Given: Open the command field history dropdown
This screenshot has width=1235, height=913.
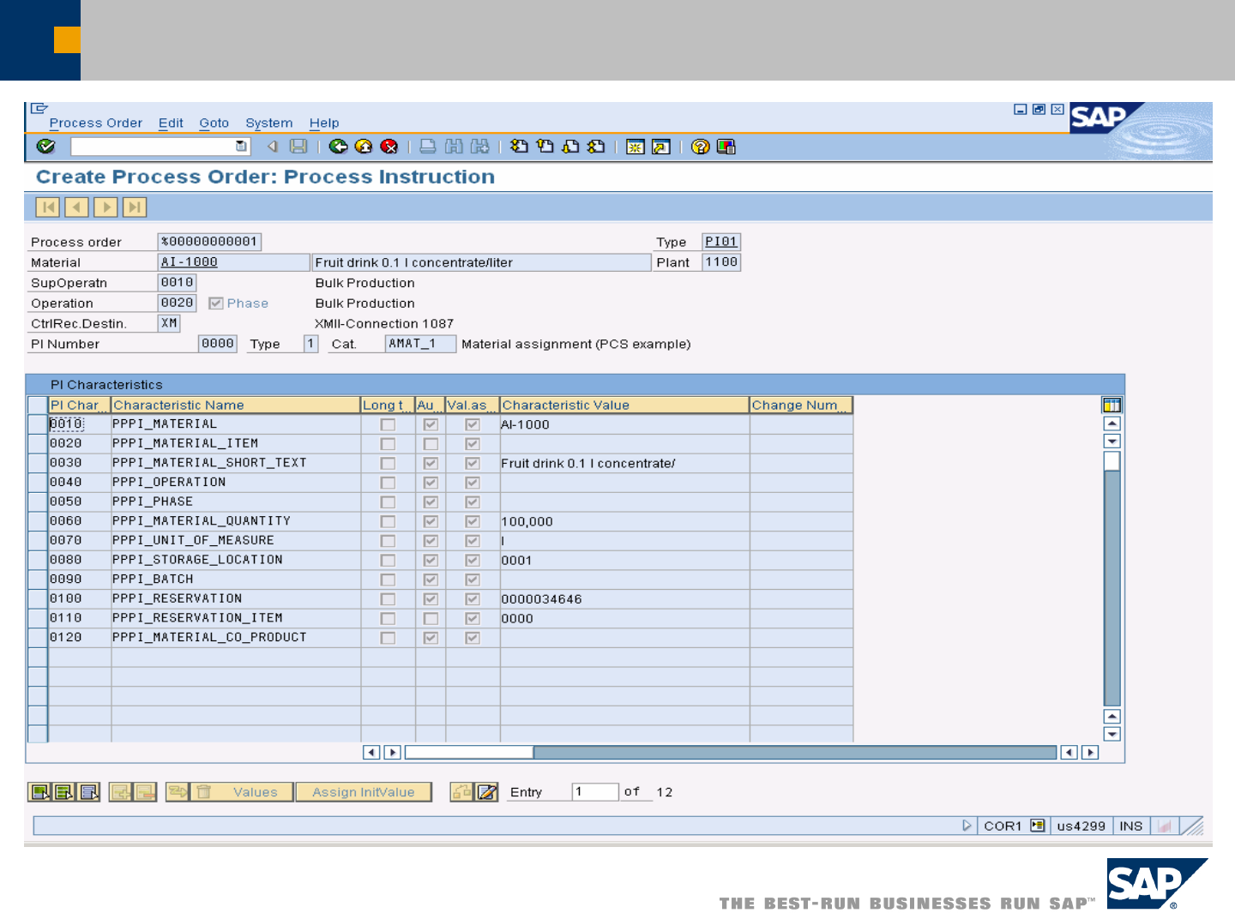Looking at the screenshot, I should tap(241, 147).
